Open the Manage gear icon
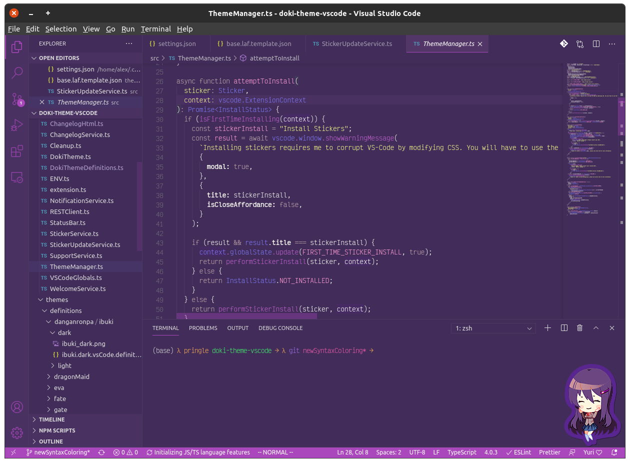The height and width of the screenshot is (463, 630). click(x=17, y=433)
